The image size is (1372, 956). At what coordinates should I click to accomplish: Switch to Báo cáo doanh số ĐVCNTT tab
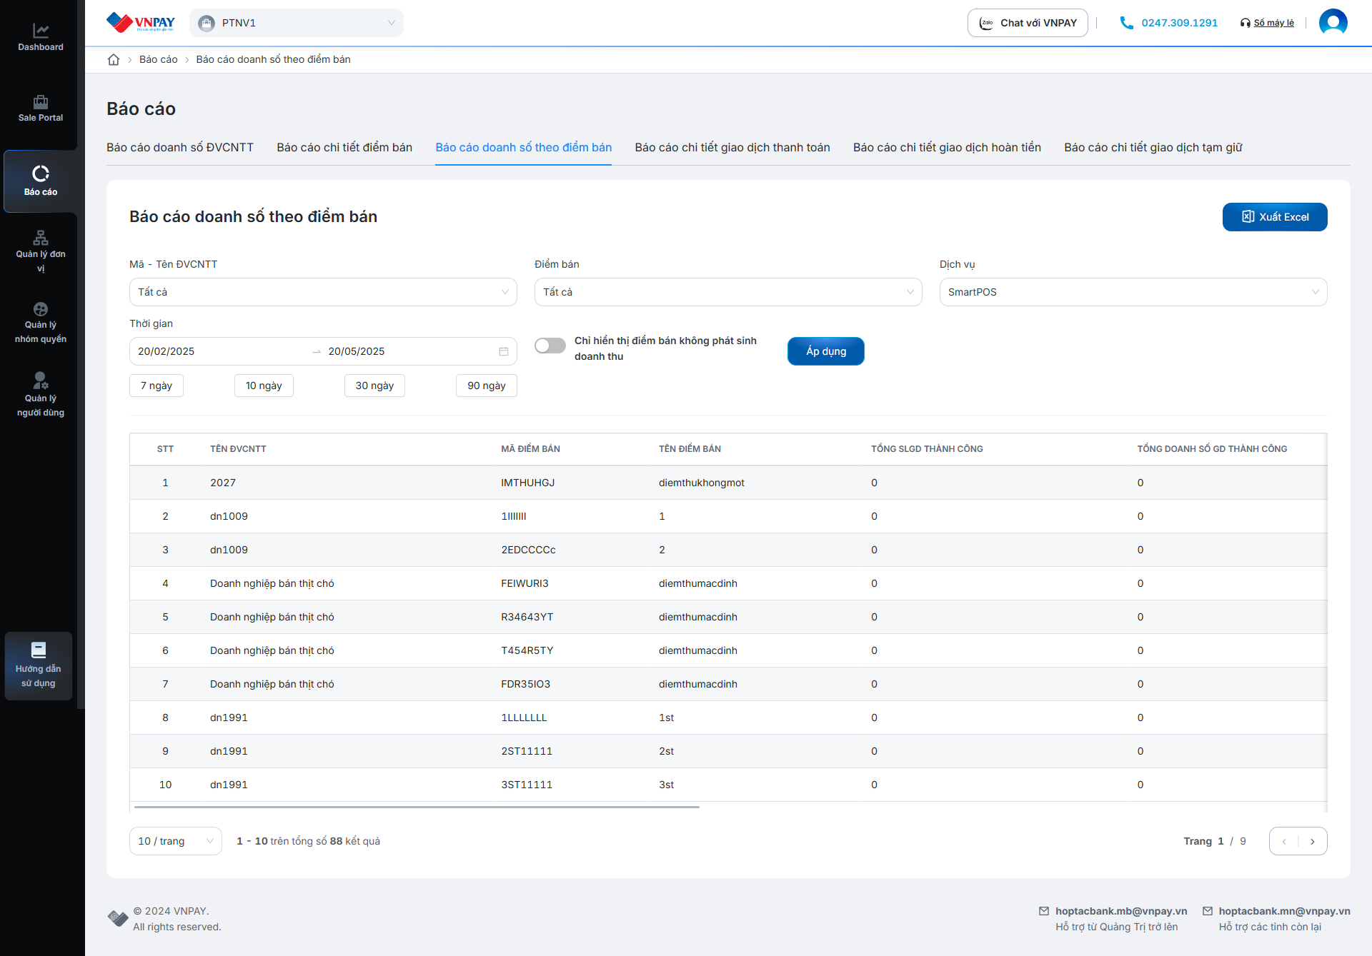click(x=180, y=147)
